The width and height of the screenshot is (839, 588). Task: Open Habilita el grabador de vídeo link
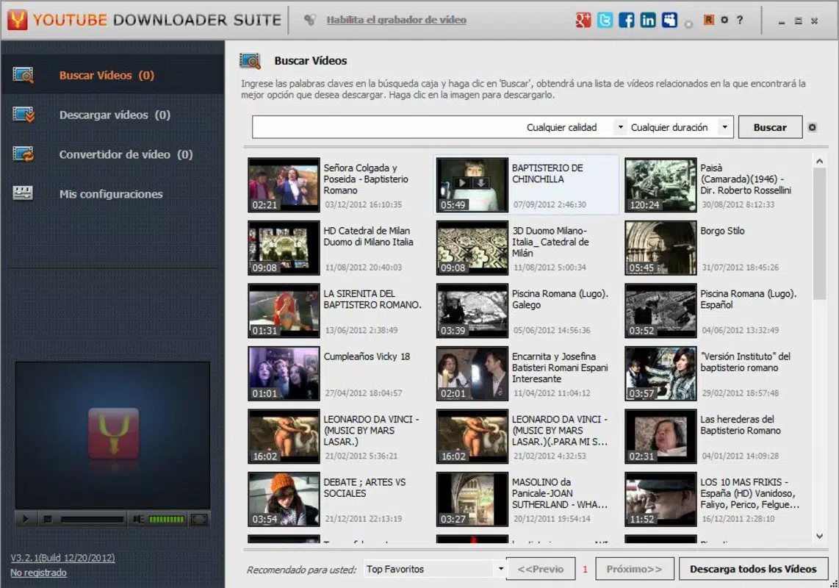tap(396, 20)
